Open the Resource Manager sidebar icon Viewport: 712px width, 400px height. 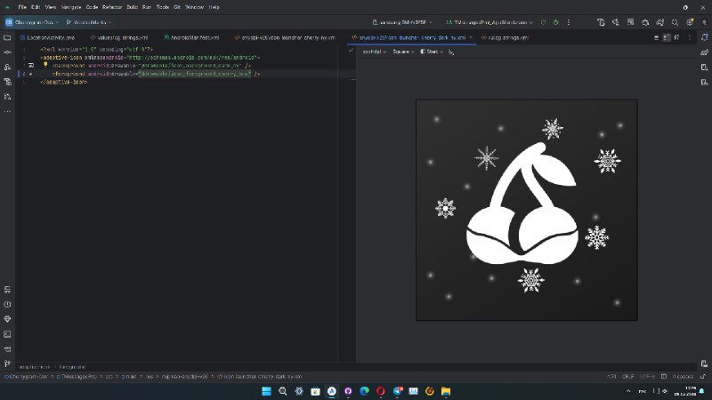tap(7, 82)
